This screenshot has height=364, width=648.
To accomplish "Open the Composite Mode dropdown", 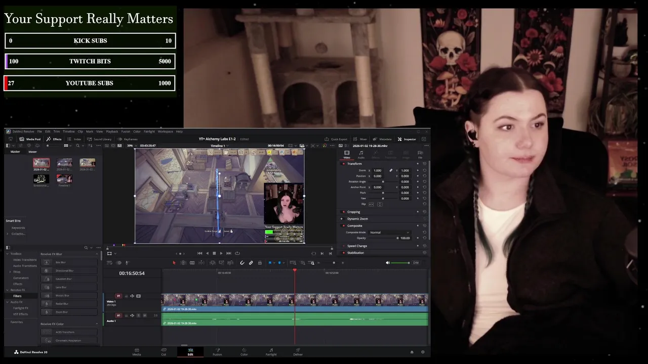I will point(389,232).
